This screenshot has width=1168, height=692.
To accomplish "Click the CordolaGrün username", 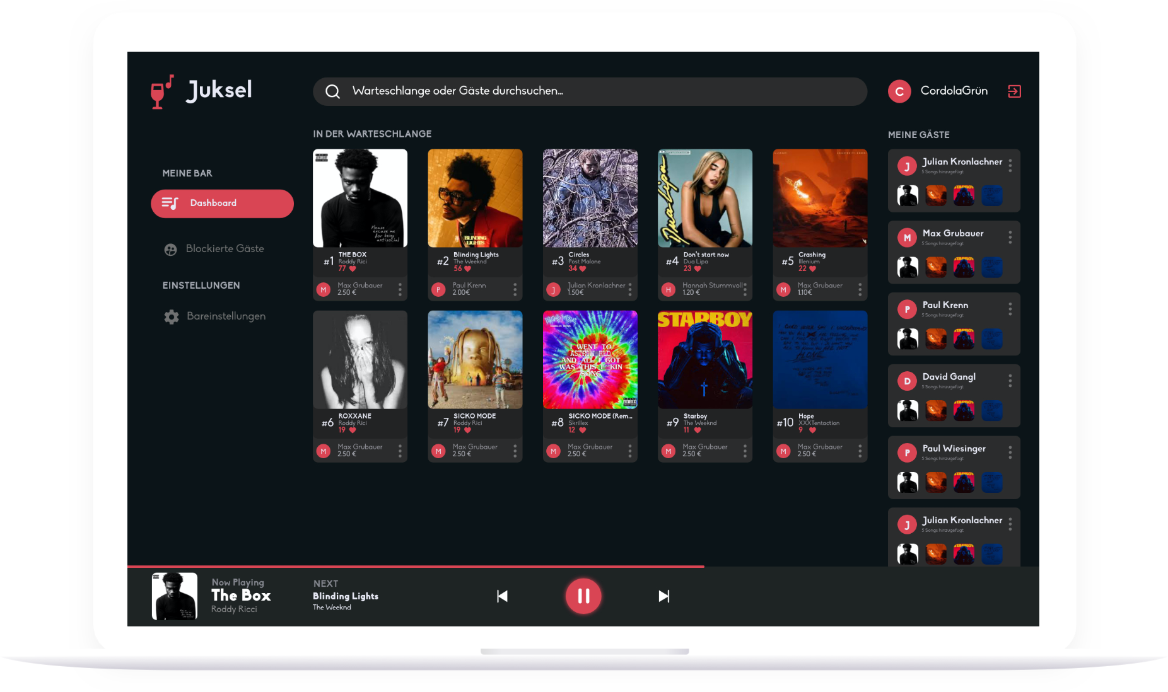I will 954,91.
